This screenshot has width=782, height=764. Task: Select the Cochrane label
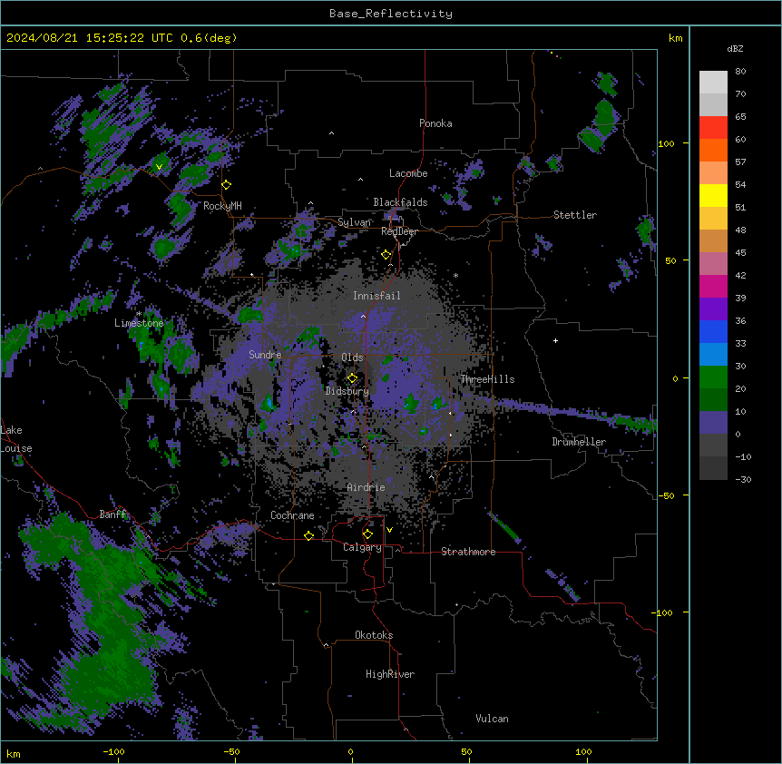click(x=292, y=515)
